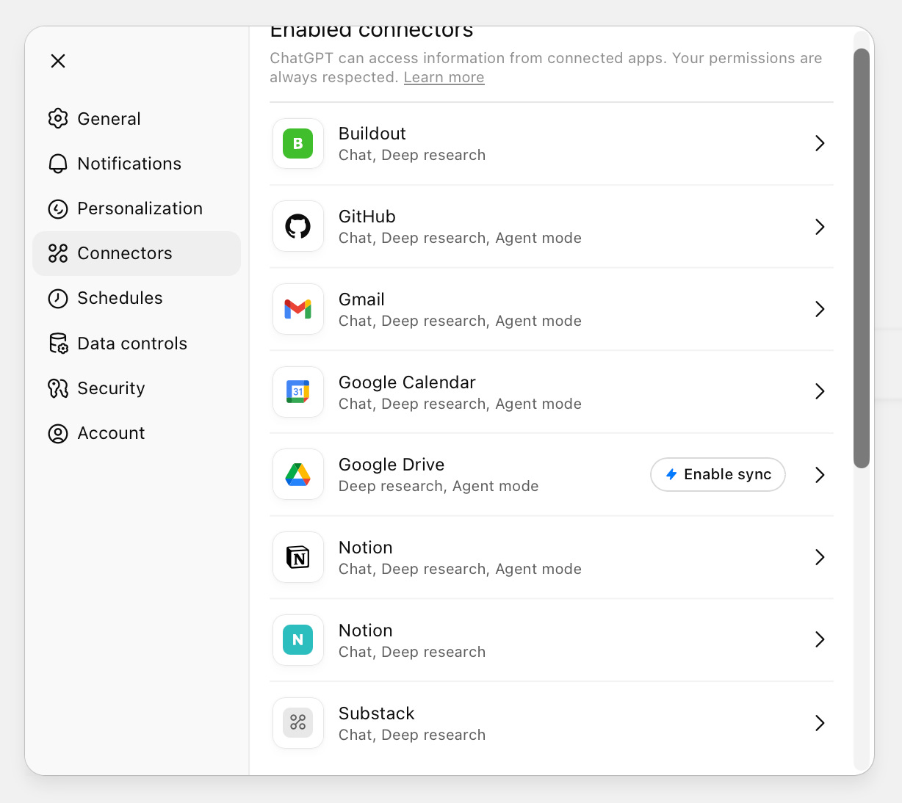Click the black-and-white Notion icon
Image resolution: width=902 pixels, height=803 pixels.
point(298,558)
